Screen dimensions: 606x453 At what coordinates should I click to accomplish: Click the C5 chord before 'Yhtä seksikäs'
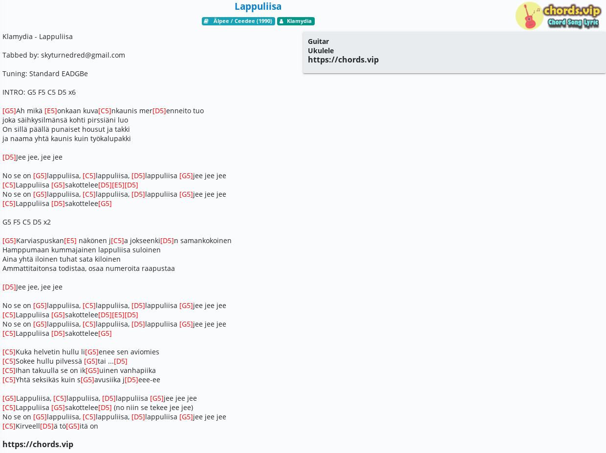(x=9, y=380)
